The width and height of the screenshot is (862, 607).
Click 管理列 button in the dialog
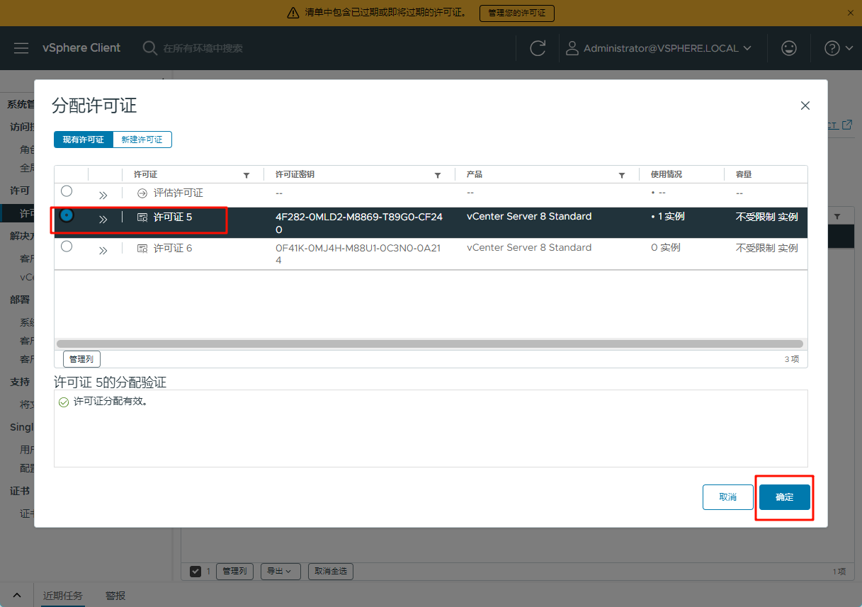(81, 359)
